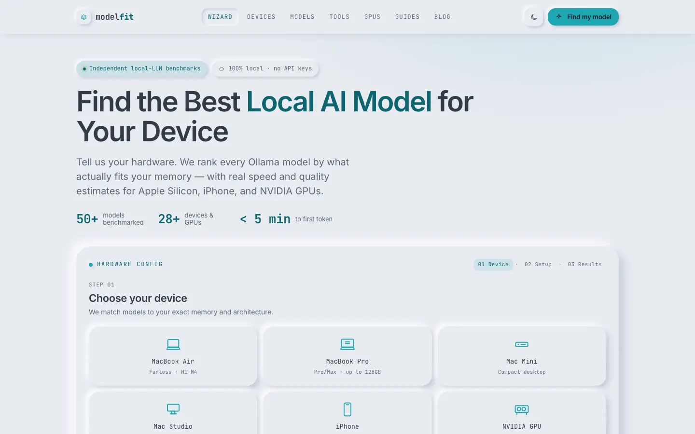The width and height of the screenshot is (695, 434).
Task: Click the modelfit brand name
Action: click(x=114, y=17)
